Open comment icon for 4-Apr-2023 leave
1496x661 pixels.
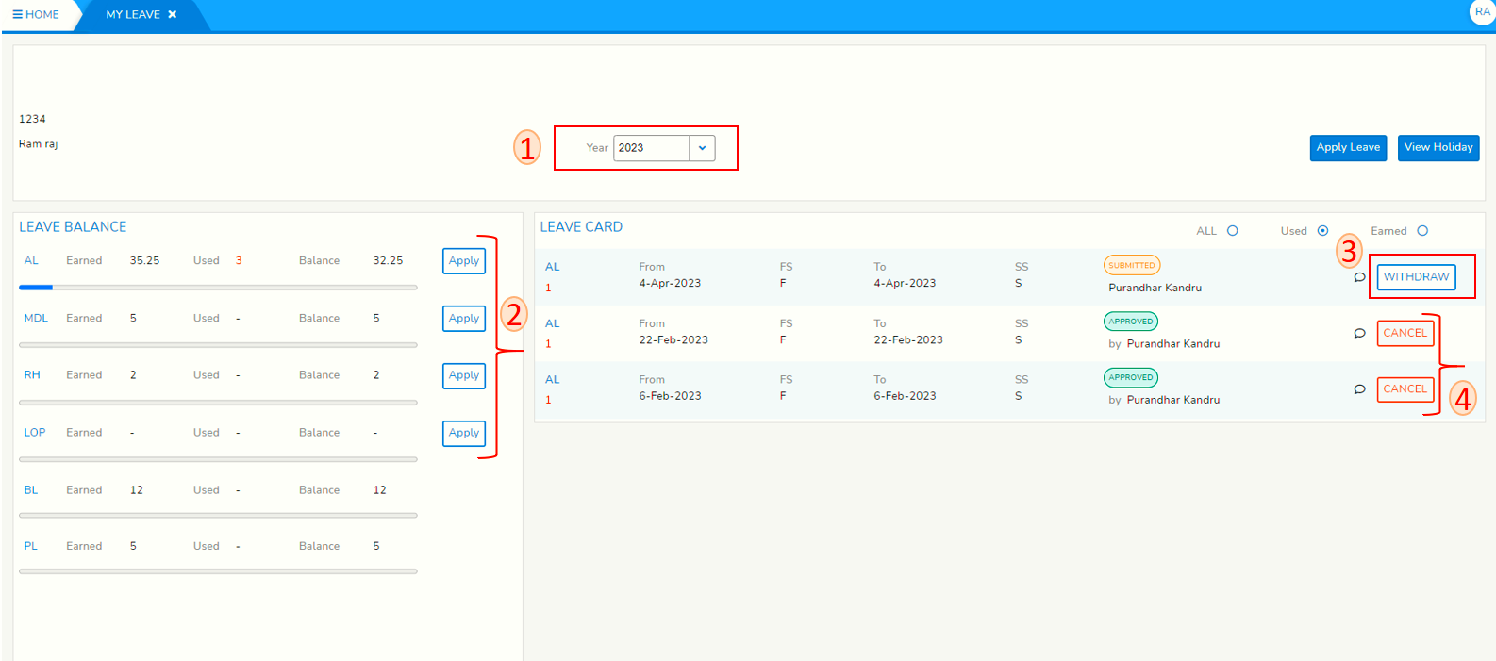click(1359, 277)
